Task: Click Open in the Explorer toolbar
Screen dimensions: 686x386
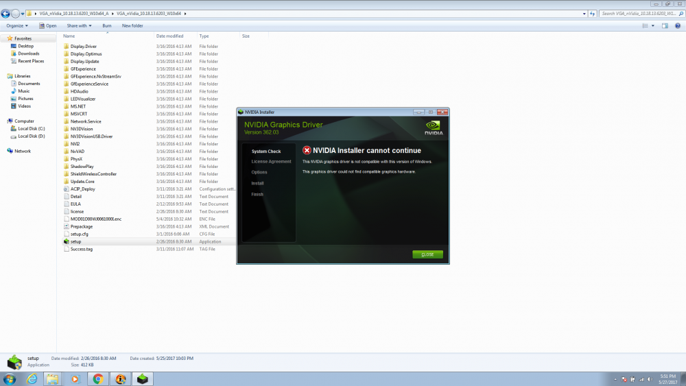Action: tap(48, 26)
